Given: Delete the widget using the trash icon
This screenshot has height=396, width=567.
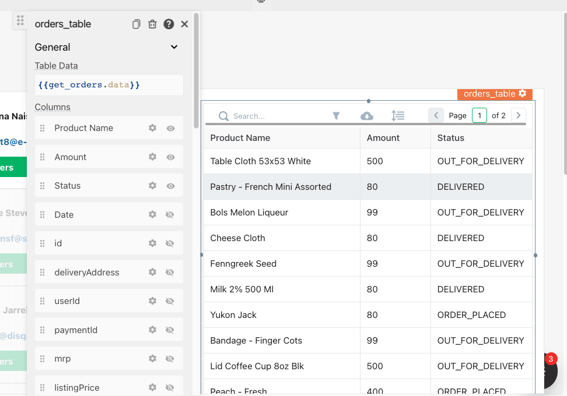Looking at the screenshot, I should [152, 24].
